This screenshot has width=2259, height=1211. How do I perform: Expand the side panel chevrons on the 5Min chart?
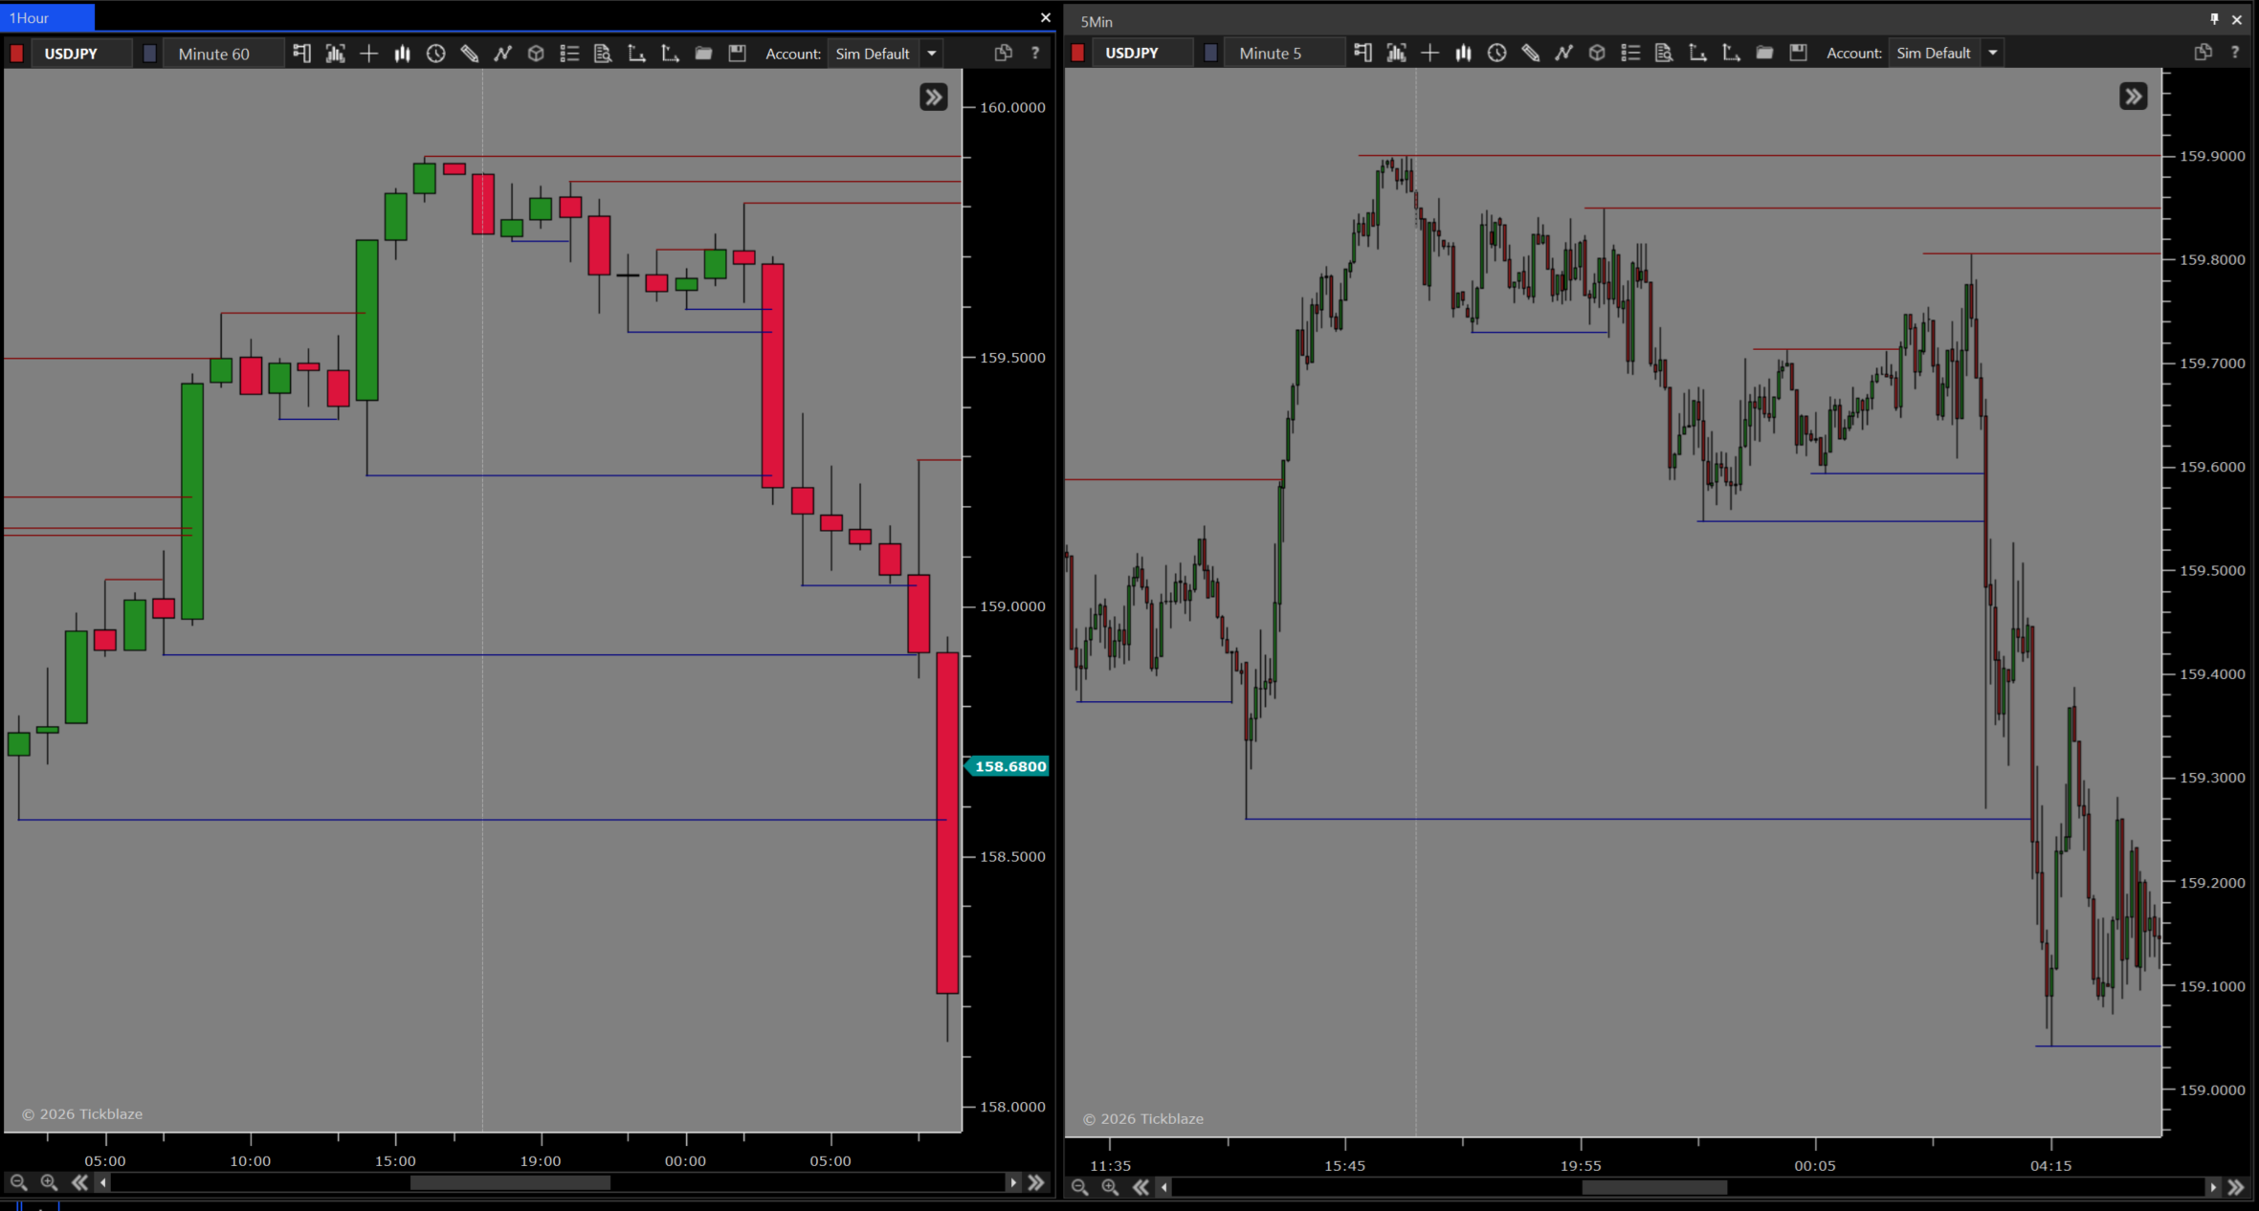[x=2133, y=97]
